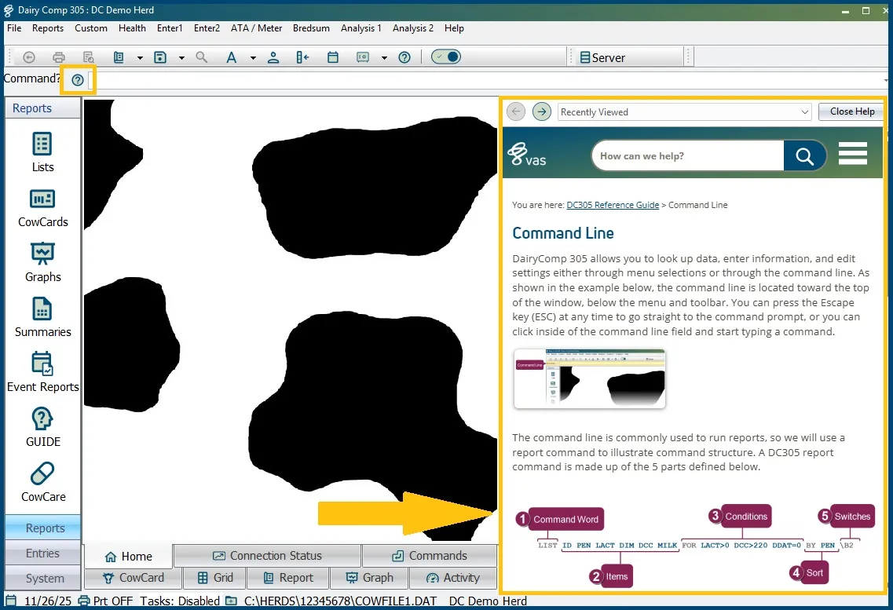Image resolution: width=893 pixels, height=610 pixels.
Task: Open the ATA / Meter menu
Action: 256,28
